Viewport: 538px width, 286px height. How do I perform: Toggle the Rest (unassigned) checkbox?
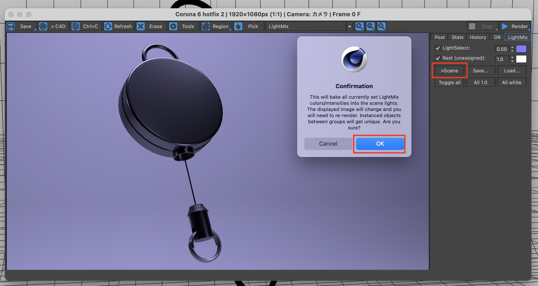pos(438,58)
